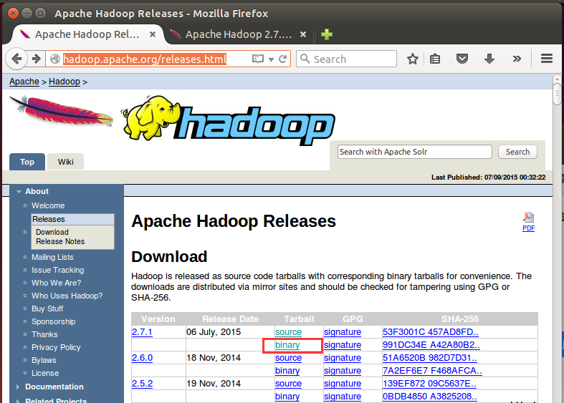Open Buy Stuff in sidebar

(x=47, y=309)
